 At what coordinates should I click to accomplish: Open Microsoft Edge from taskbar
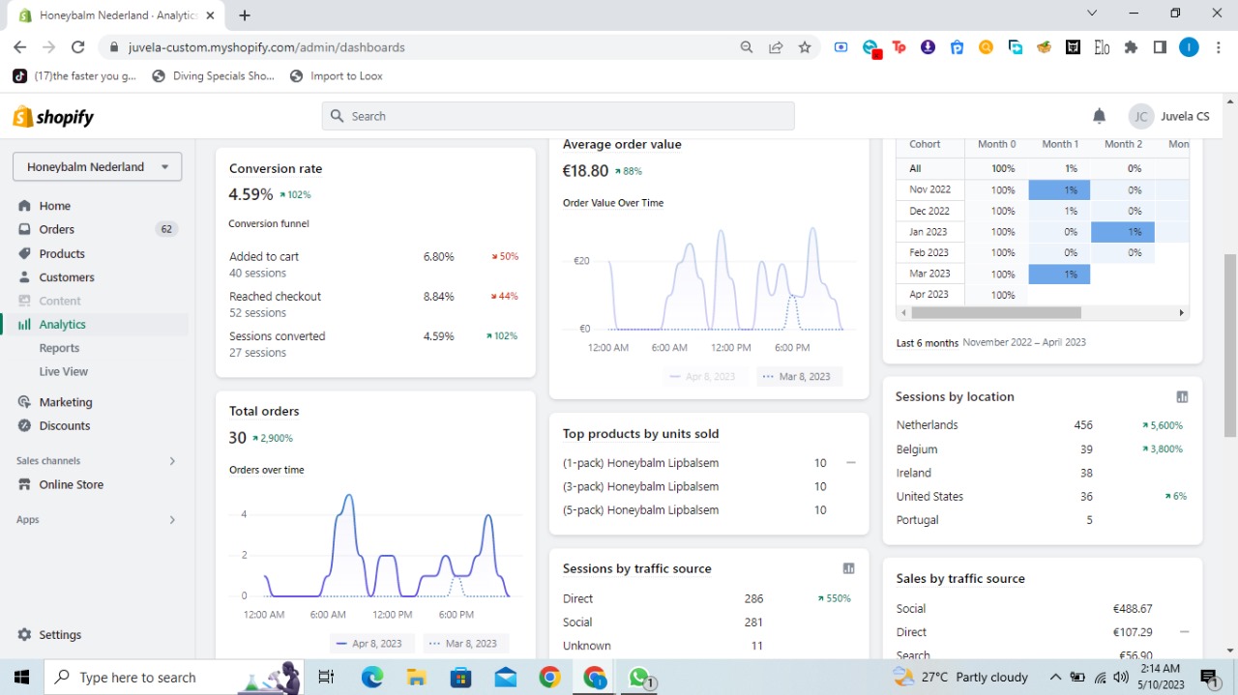(x=372, y=677)
